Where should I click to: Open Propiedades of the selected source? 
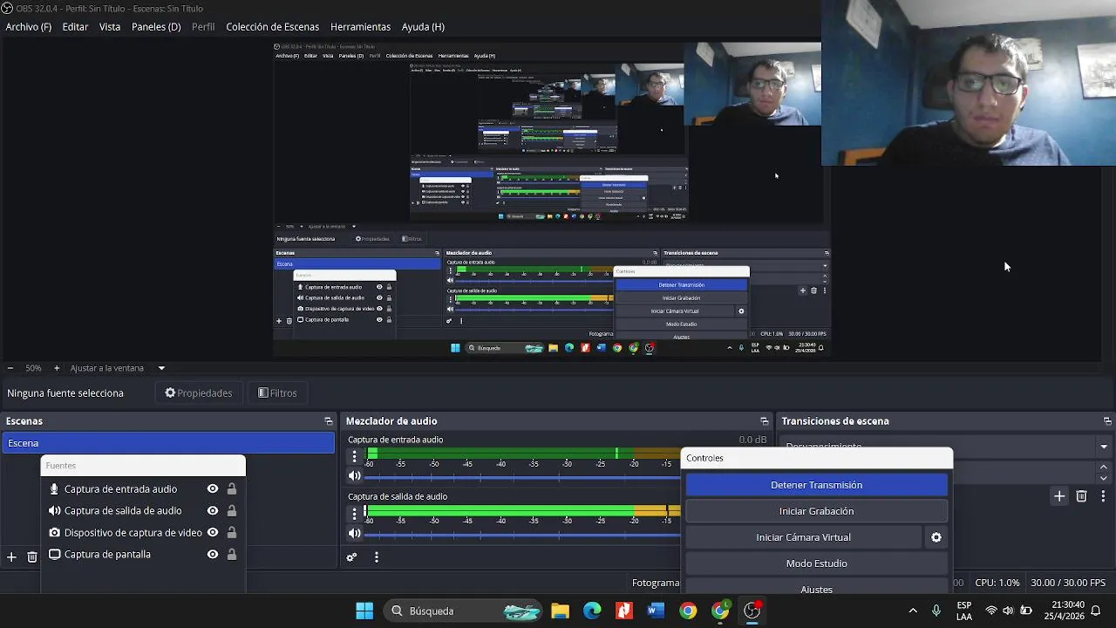[x=199, y=393]
